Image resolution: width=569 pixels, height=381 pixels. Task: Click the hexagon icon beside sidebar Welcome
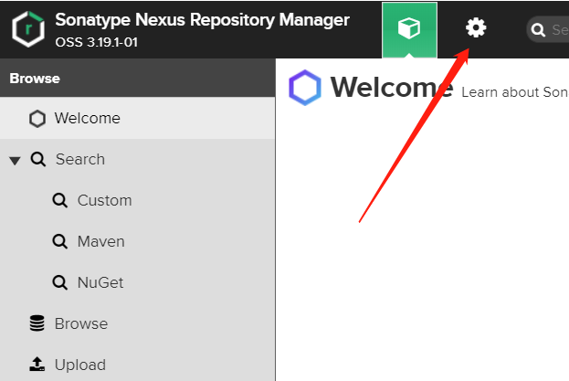[37, 119]
